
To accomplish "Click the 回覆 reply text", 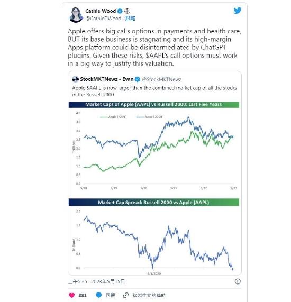I will coord(111,295).
